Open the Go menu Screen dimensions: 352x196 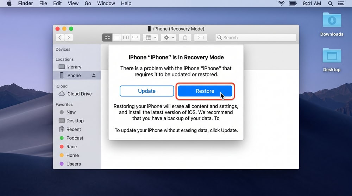click(88, 4)
